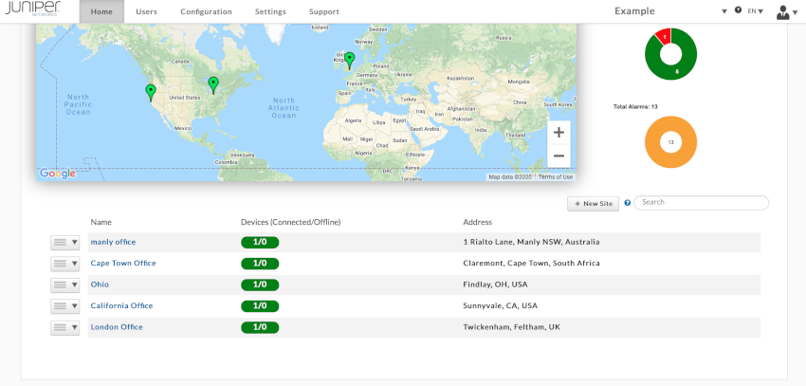Zoom out on the map
Screen dimensions: 806x386
pyautogui.click(x=559, y=156)
